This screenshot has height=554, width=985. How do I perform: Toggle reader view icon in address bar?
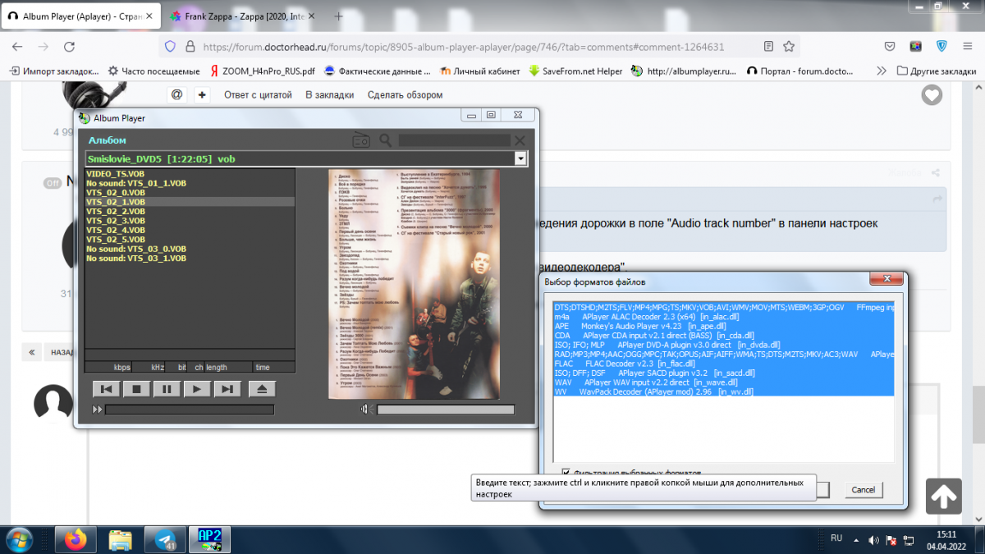tap(768, 46)
